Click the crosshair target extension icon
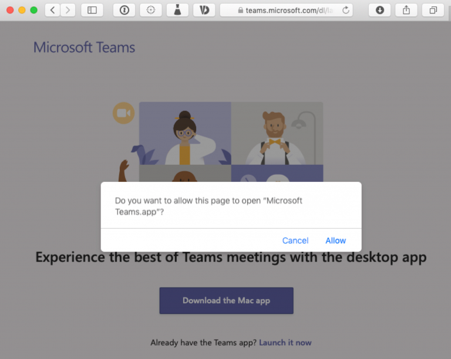 (x=151, y=11)
